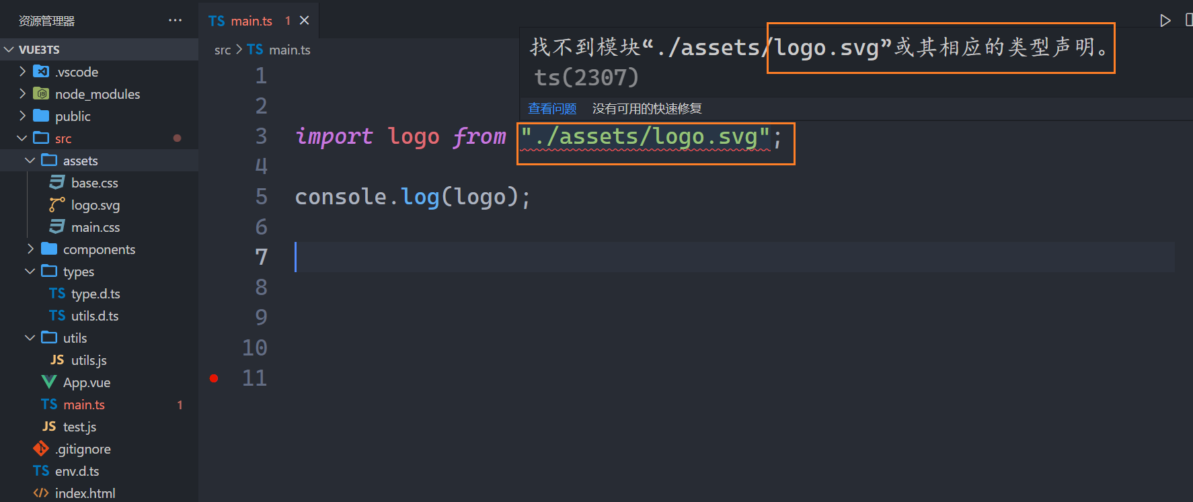Click the SVG file icon for logo.svg
The height and width of the screenshot is (502, 1193).
[57, 205]
